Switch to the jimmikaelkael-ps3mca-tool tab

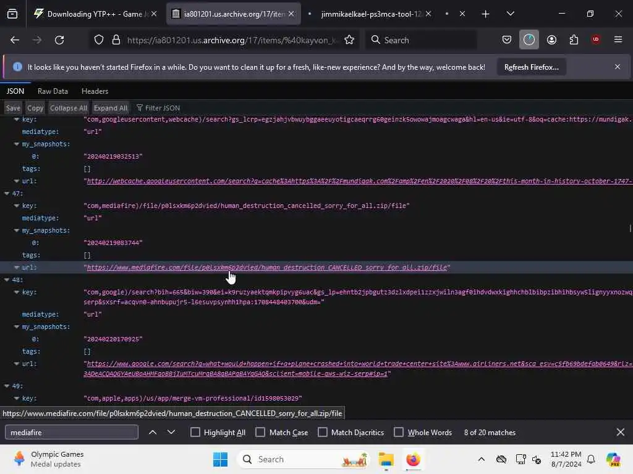click(371, 14)
